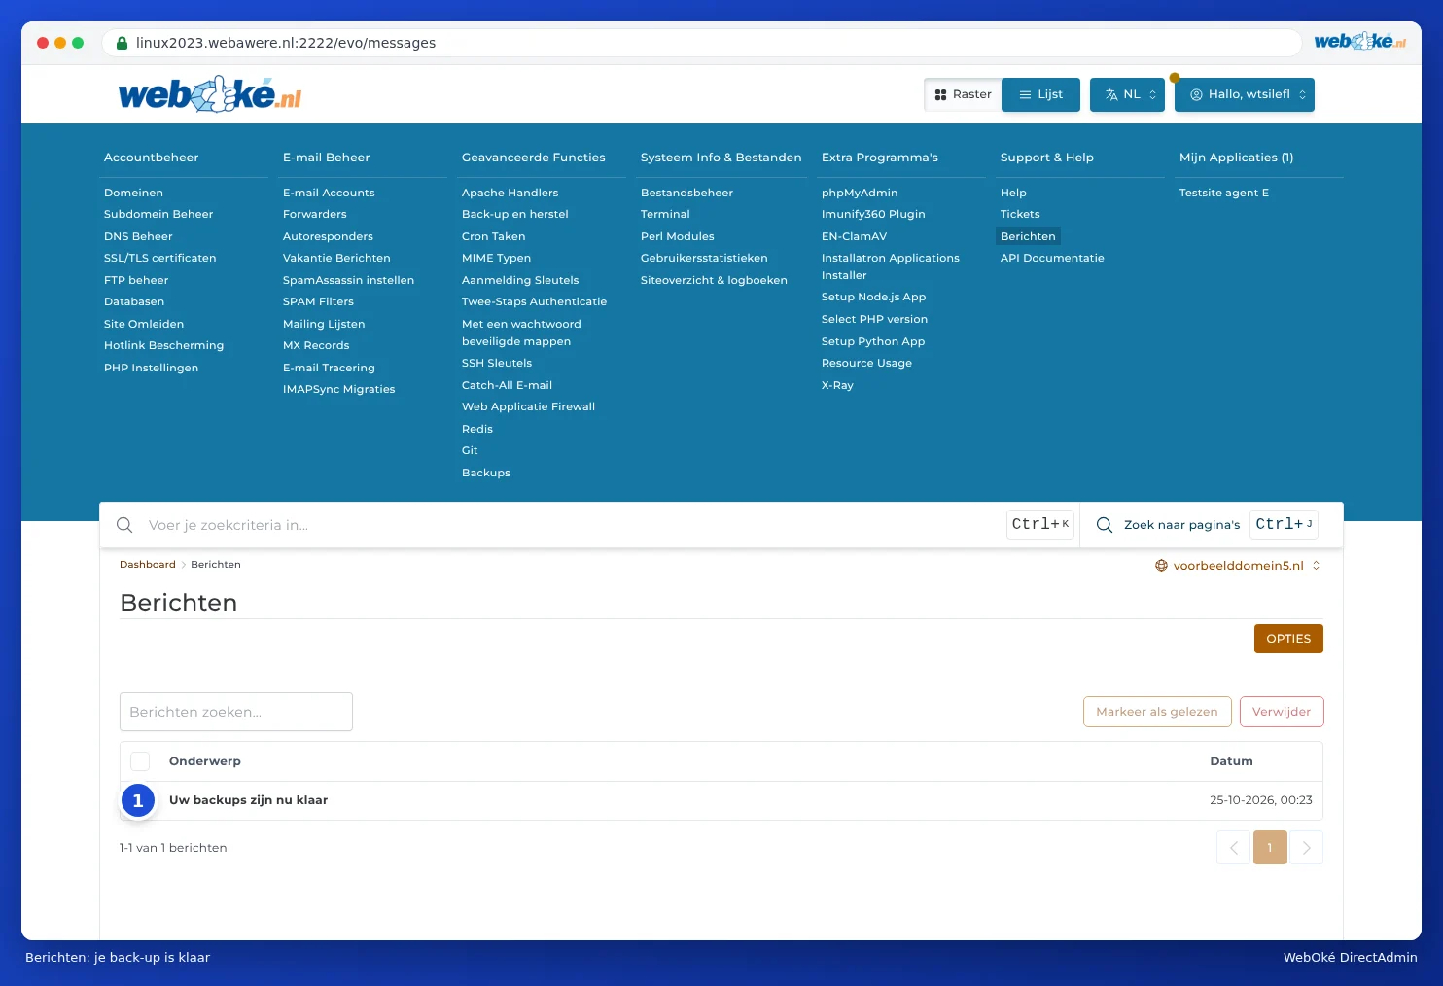This screenshot has height=986, width=1443.
Task: Click the search magnifier icon in criteria bar
Action: 124,525
